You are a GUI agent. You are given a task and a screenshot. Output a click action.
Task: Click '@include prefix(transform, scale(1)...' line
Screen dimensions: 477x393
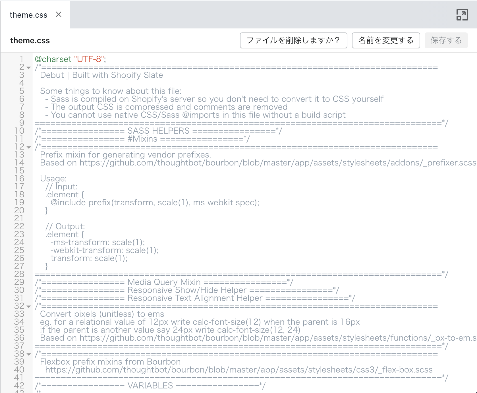click(x=155, y=202)
